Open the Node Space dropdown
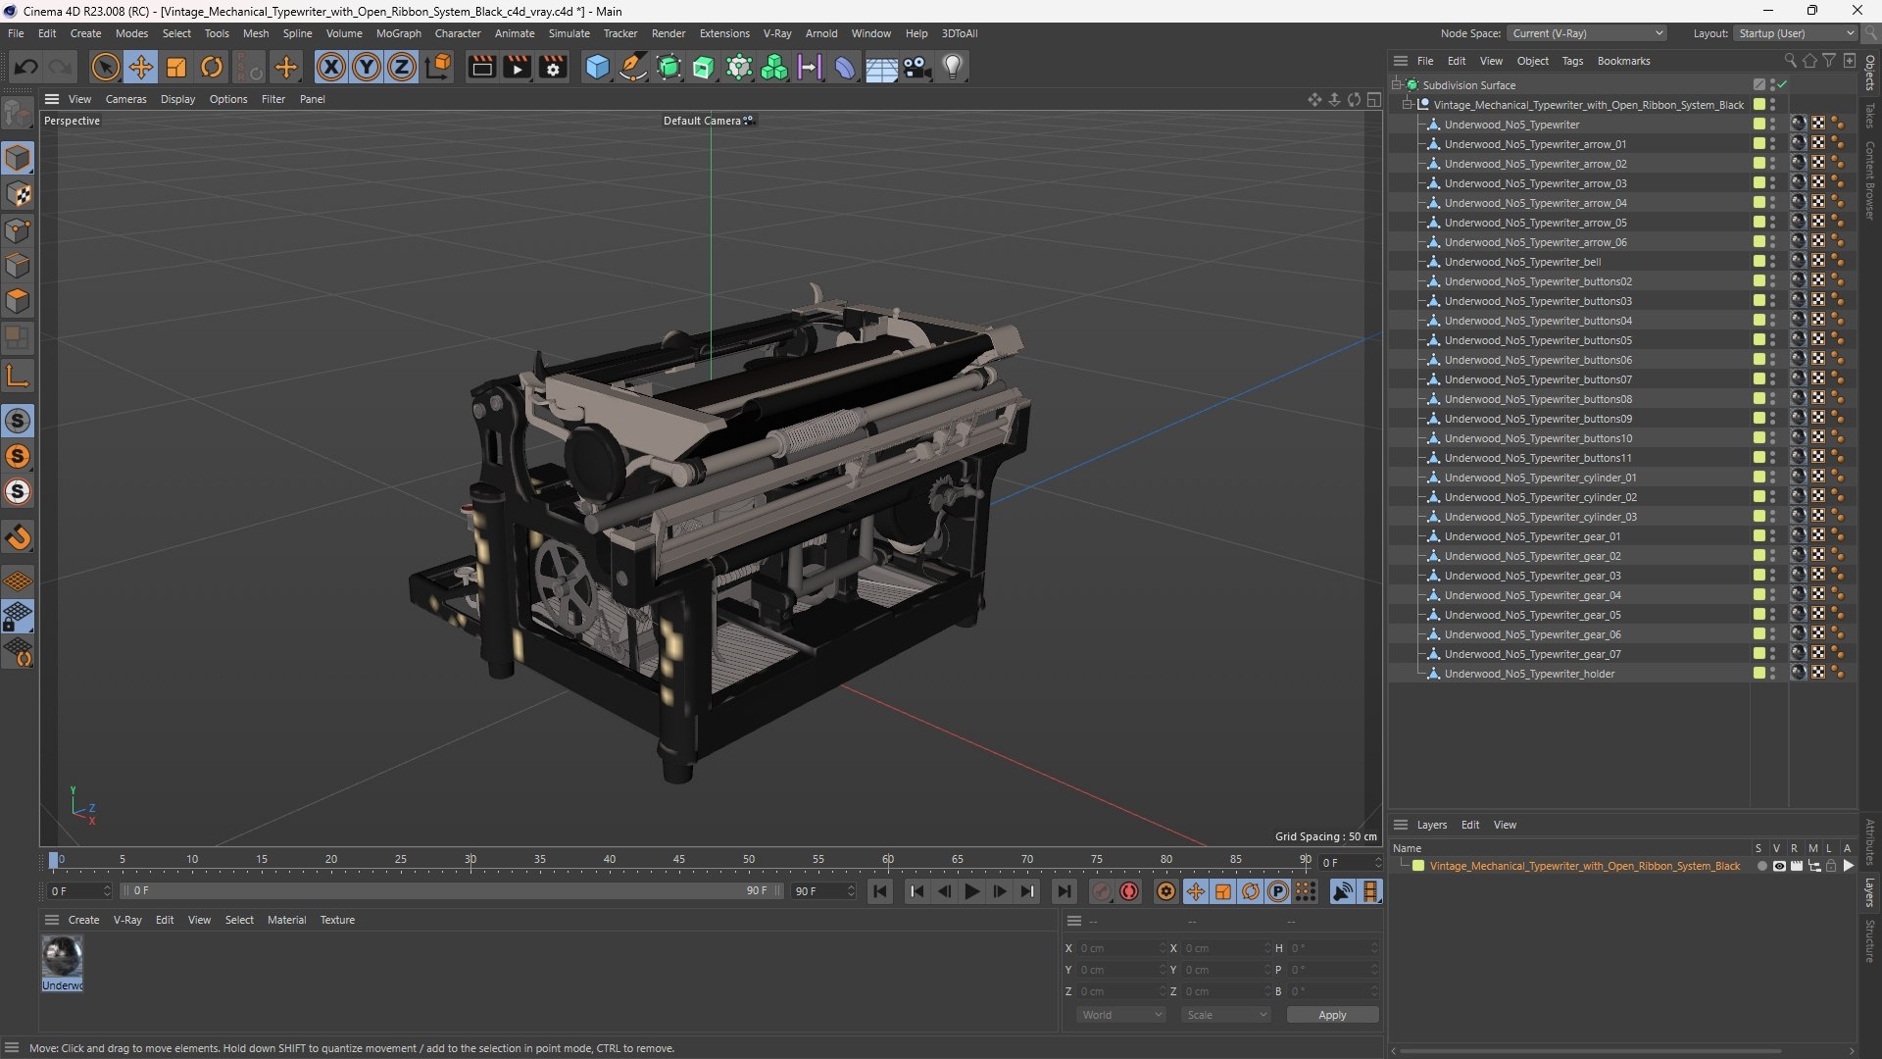 [x=1586, y=33]
